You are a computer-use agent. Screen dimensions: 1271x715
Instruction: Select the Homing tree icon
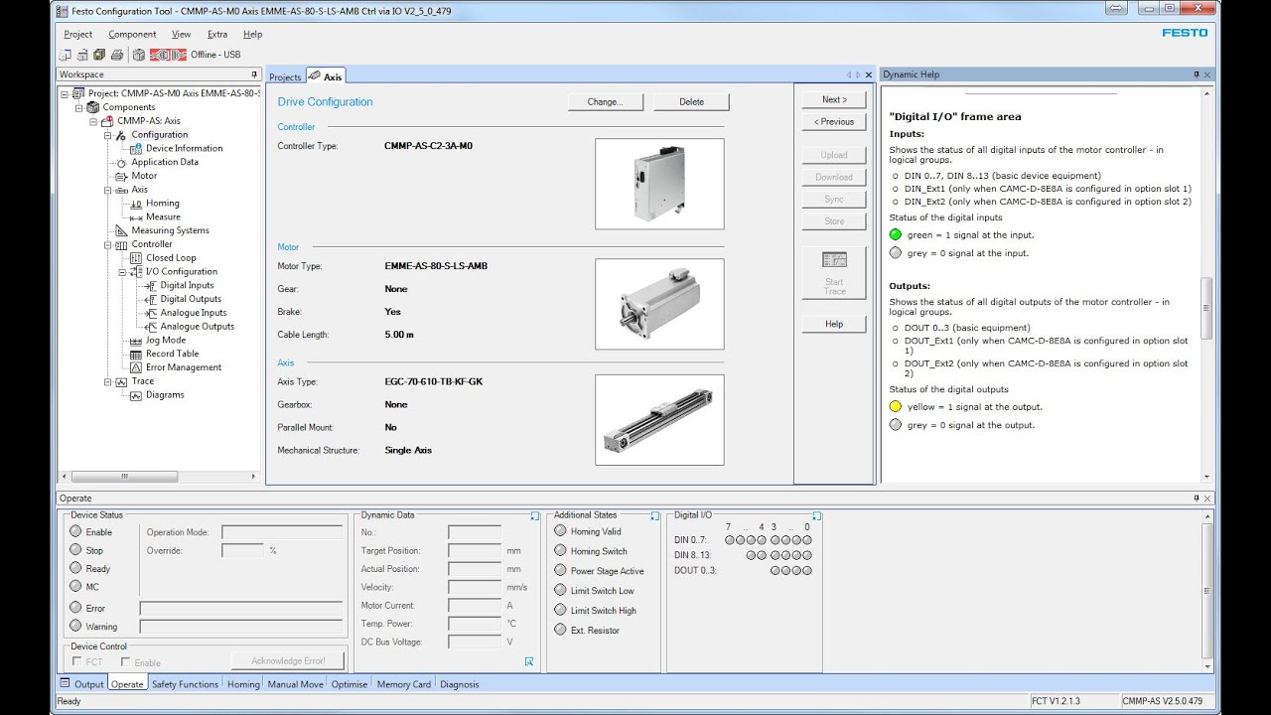point(137,204)
